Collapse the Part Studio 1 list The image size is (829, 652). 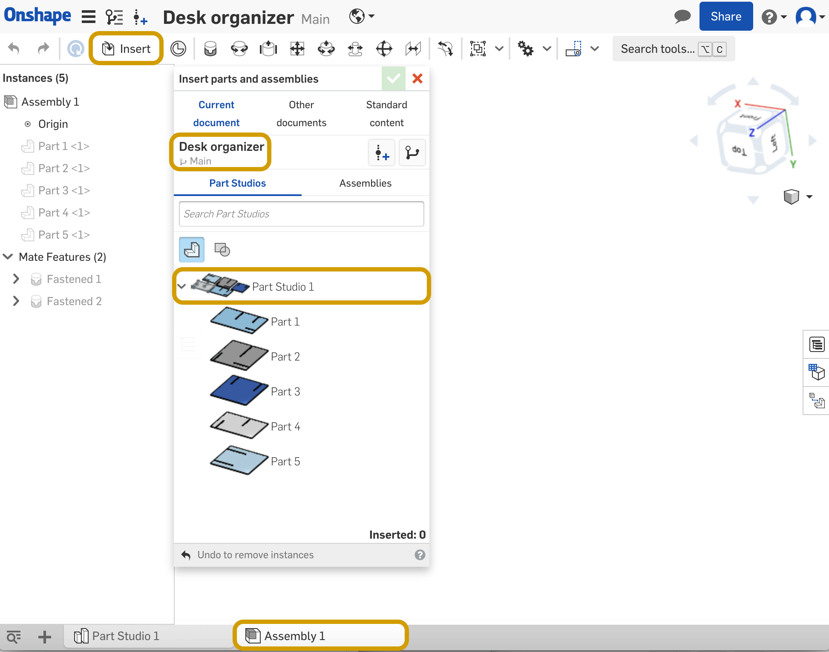point(181,286)
